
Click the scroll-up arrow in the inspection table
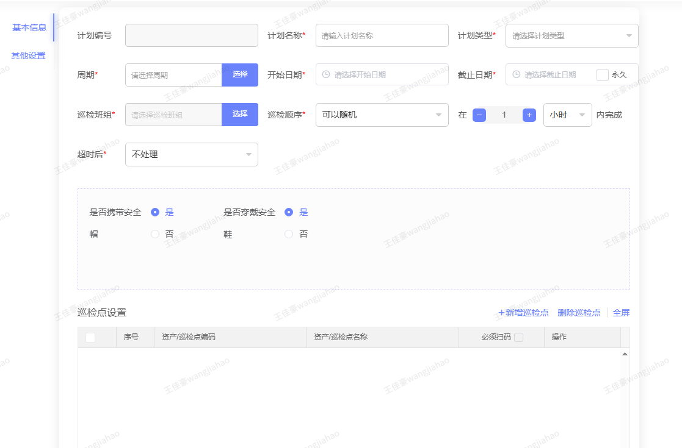(x=625, y=354)
